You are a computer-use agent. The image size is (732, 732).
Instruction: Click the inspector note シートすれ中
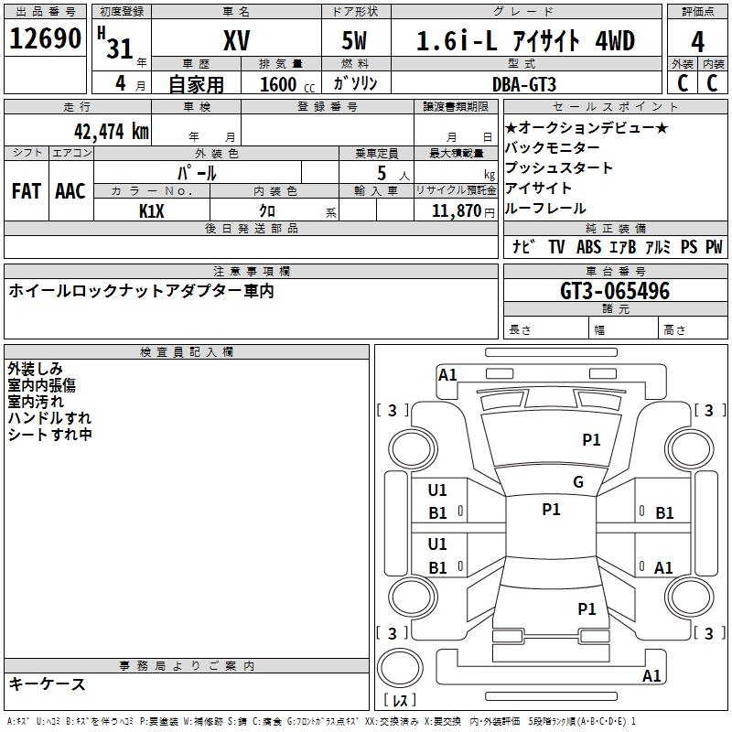49,434
